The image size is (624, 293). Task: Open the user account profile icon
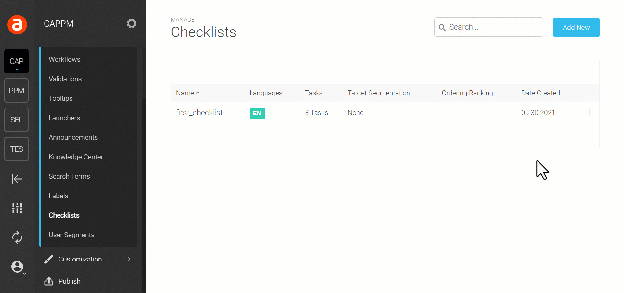(x=18, y=267)
